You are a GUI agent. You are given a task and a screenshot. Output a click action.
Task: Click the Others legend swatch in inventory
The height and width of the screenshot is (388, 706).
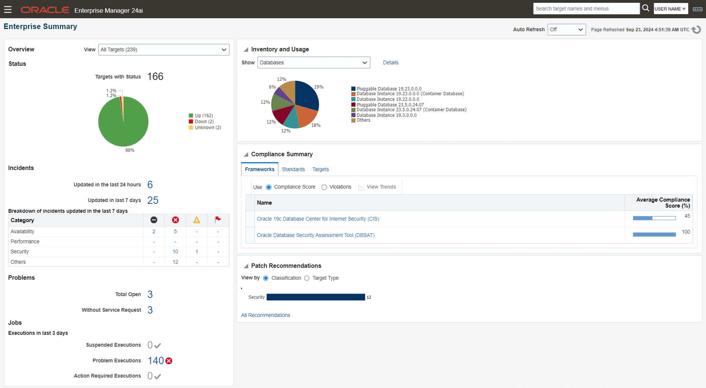(353, 120)
